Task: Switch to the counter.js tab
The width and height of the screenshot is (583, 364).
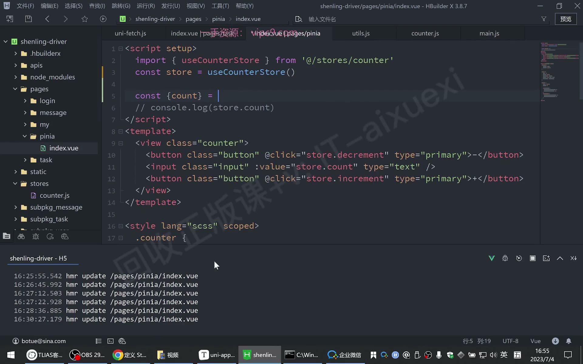Action: [x=425, y=33]
